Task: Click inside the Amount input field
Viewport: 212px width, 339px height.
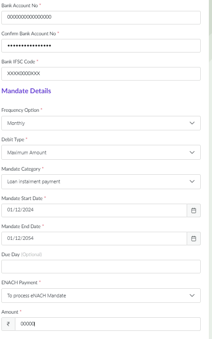Action: pos(108,324)
